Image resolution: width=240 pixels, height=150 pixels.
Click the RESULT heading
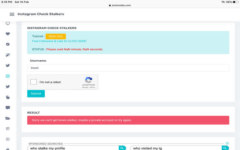click(x=34, y=113)
